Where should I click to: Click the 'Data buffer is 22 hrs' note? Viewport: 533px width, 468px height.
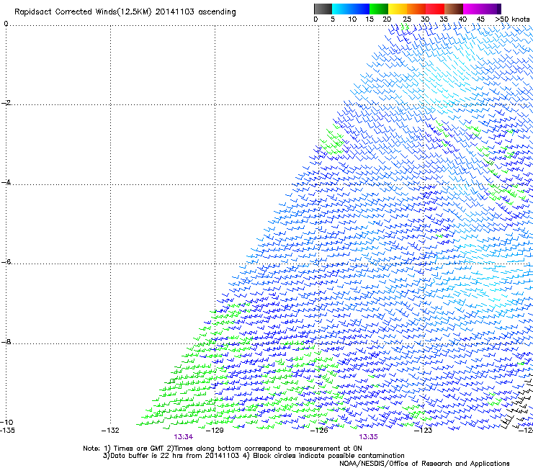[x=254, y=456]
